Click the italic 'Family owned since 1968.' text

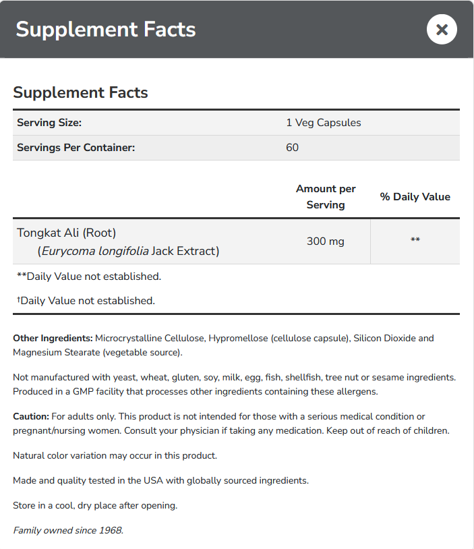click(68, 530)
